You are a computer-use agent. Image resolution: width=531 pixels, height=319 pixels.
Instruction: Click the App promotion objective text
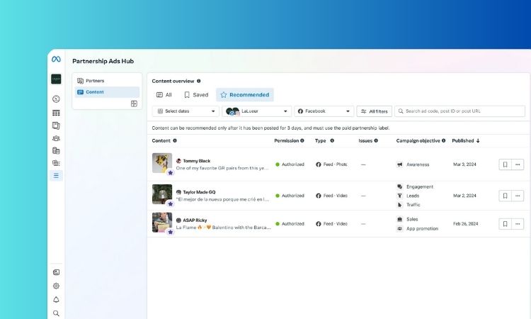pos(422,229)
